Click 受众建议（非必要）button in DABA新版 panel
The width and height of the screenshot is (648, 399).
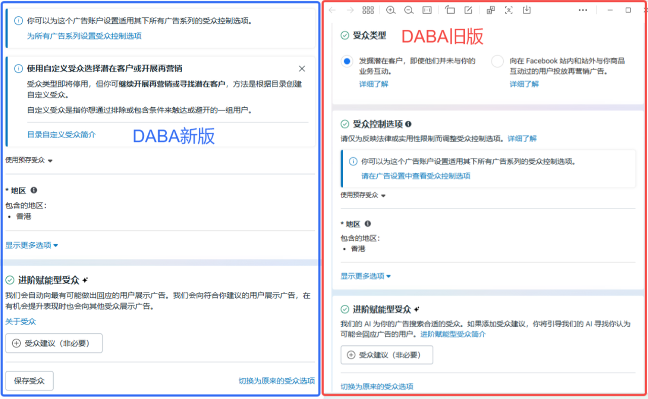coord(54,343)
